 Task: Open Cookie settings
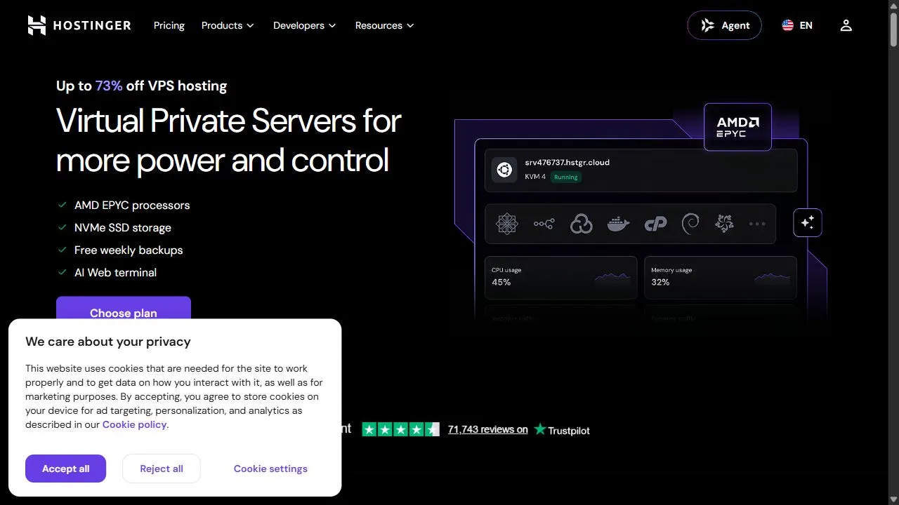(x=270, y=469)
